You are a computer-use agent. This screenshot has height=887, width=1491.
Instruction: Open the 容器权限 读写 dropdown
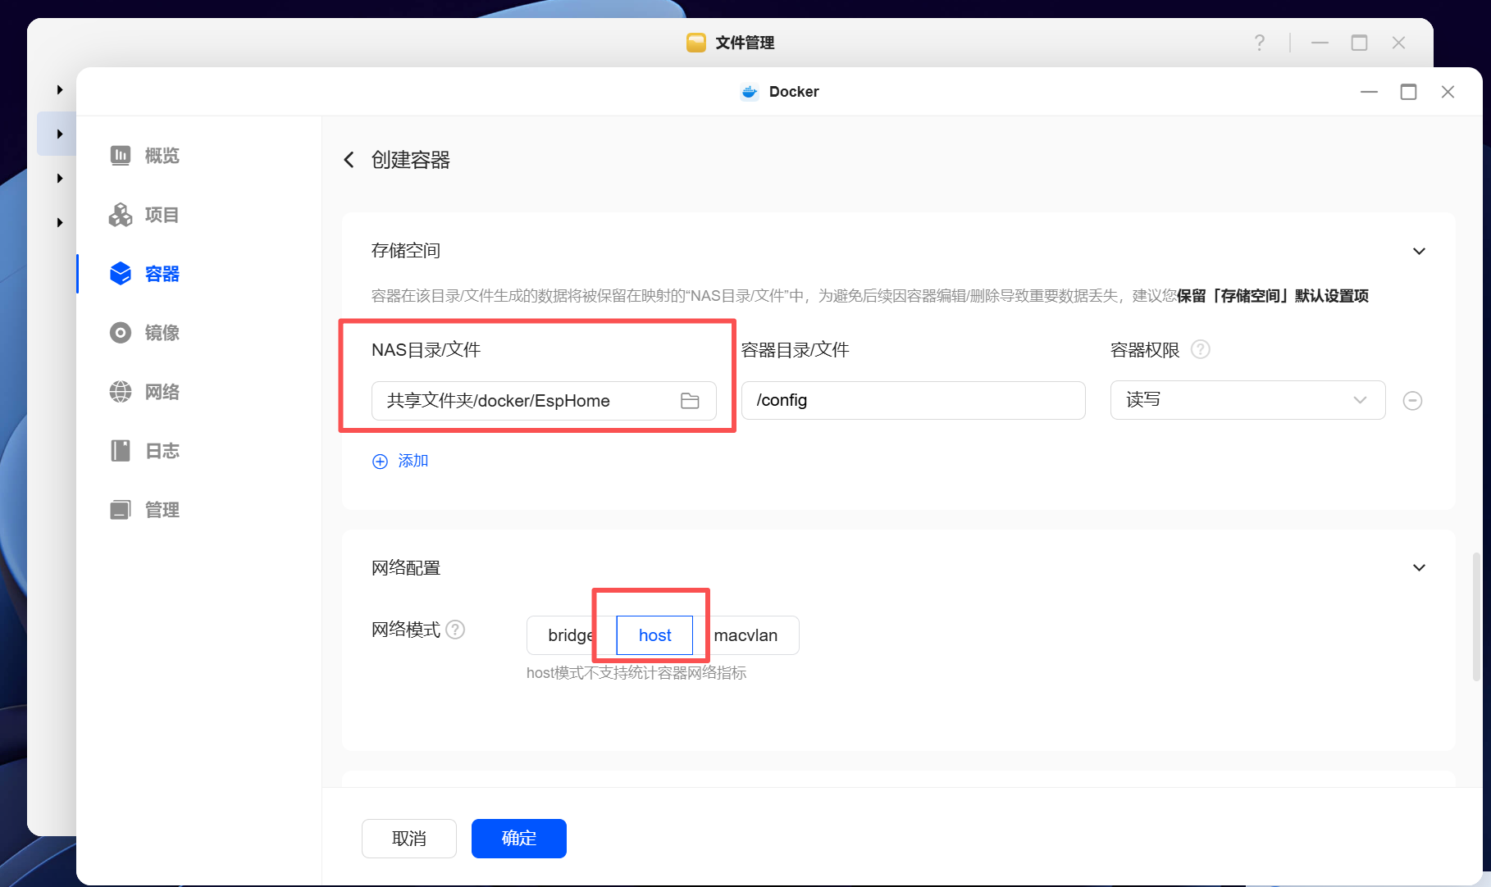pyautogui.click(x=1247, y=400)
